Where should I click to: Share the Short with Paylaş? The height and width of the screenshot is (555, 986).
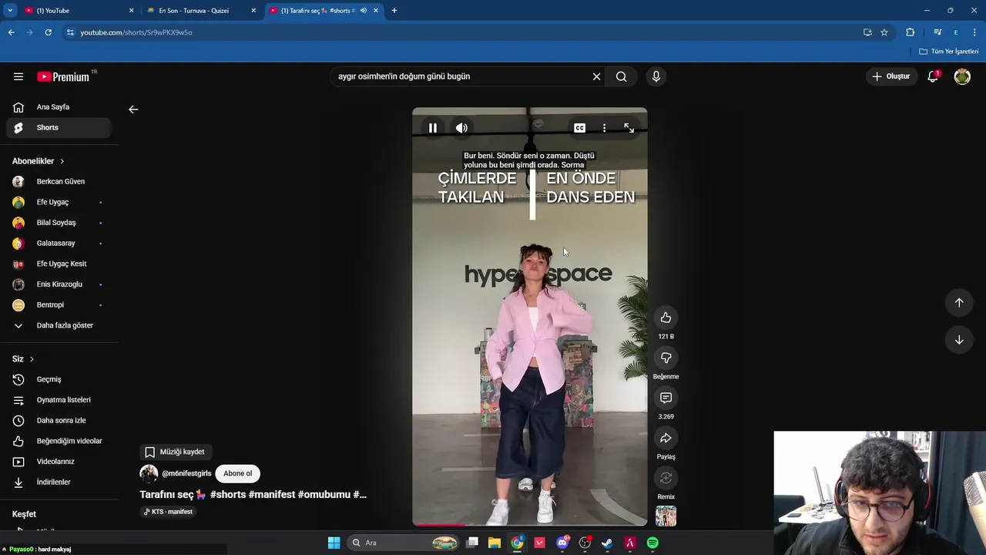(666, 438)
